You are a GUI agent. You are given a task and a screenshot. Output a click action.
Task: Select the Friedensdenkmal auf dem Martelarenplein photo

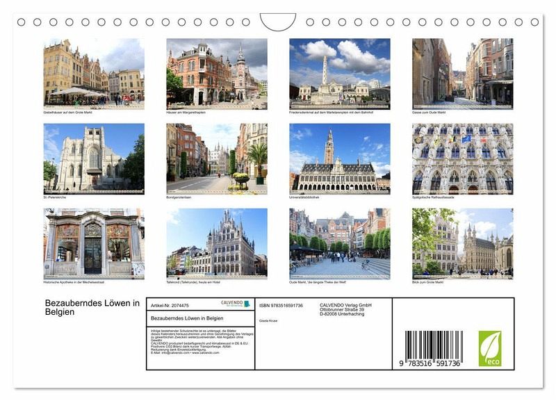pyautogui.click(x=340, y=72)
